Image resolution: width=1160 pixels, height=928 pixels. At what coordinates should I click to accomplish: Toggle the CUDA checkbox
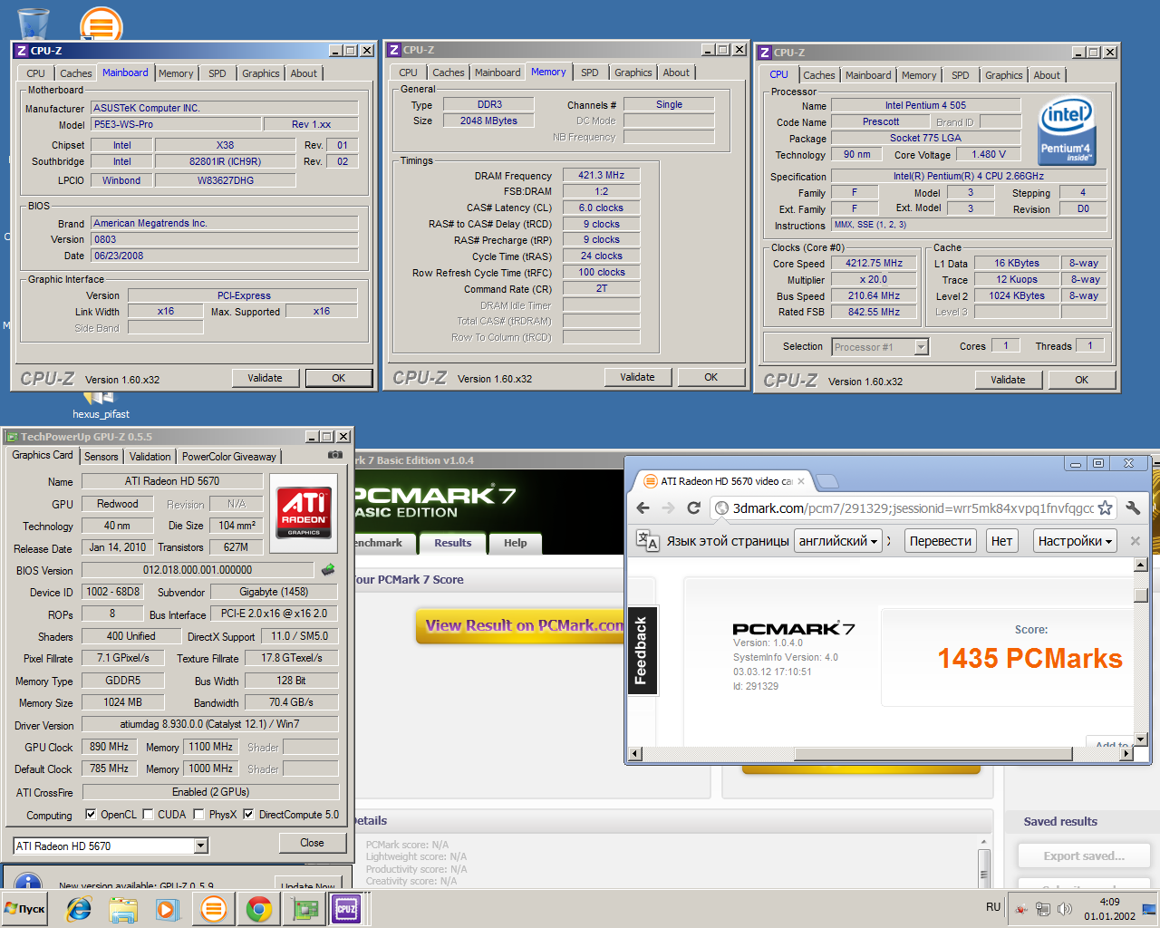tap(148, 814)
